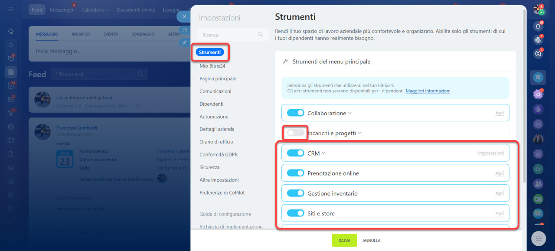Click the green SALVA button
The image size is (555, 251).
coord(344,240)
